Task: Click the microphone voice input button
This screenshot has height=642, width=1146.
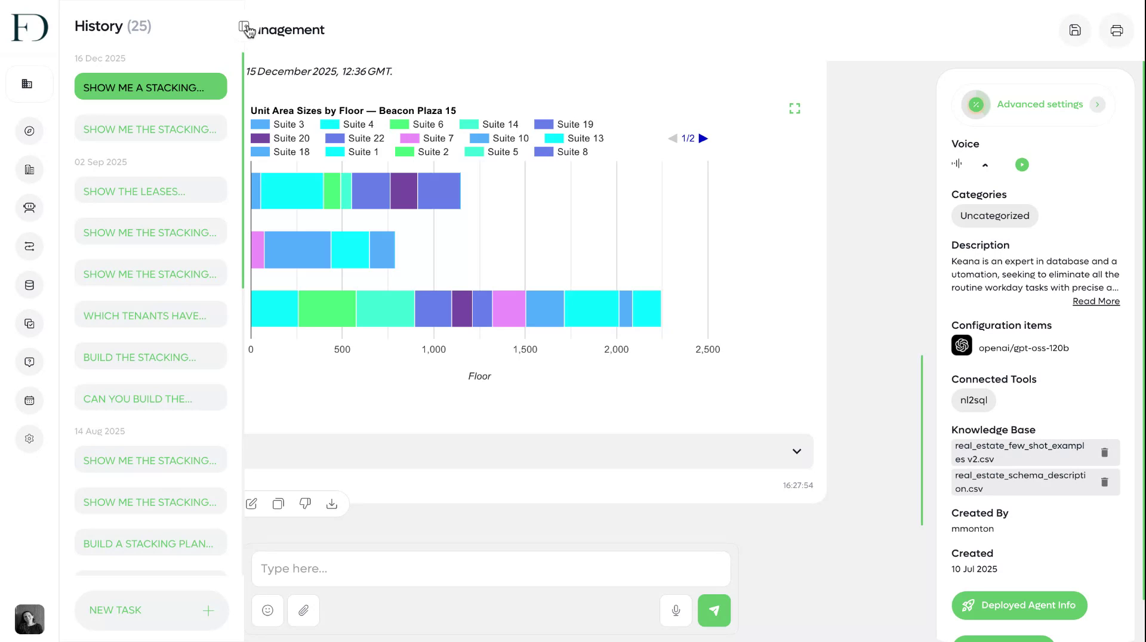Action: click(676, 610)
